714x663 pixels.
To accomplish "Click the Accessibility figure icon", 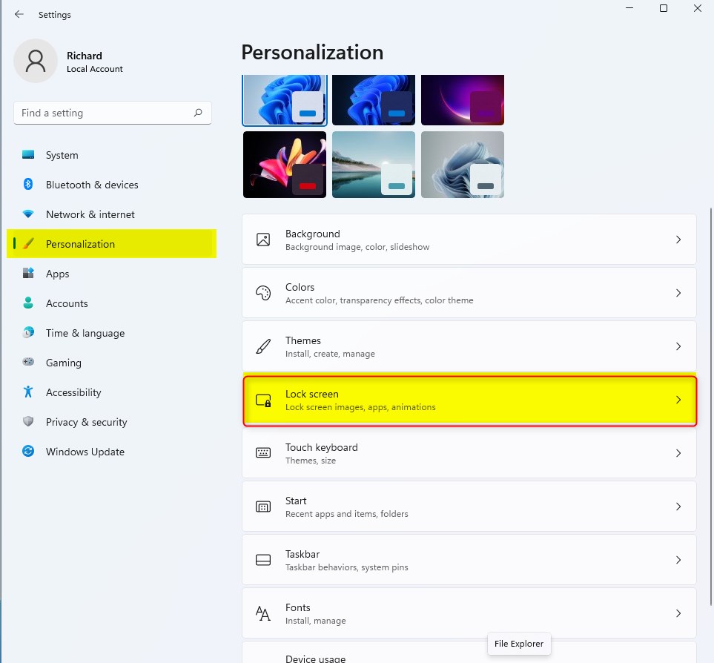I will click(28, 392).
